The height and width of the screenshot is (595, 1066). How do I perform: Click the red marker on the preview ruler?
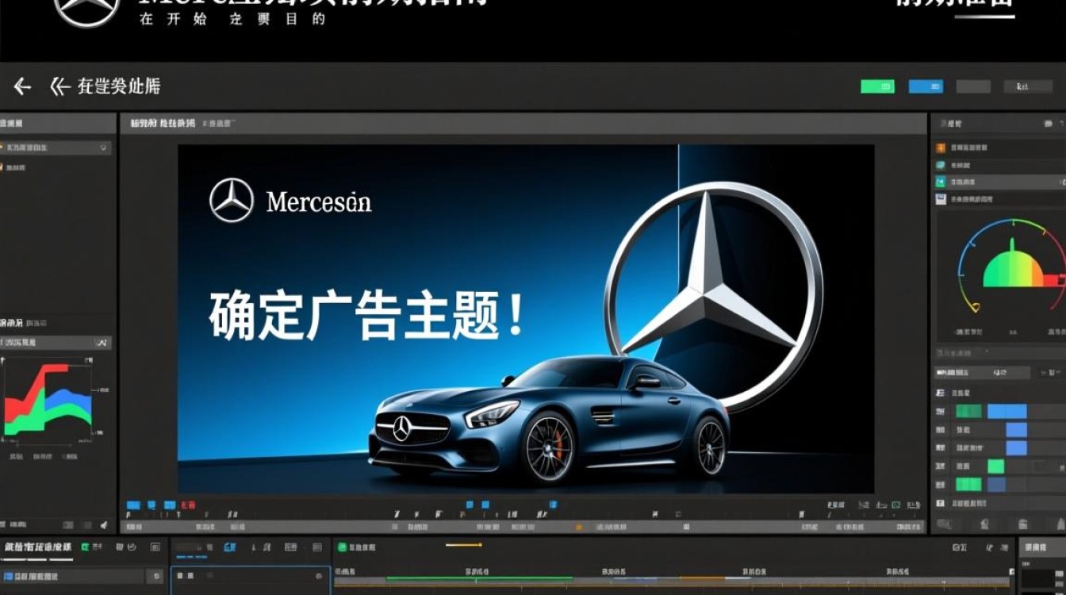(188, 505)
